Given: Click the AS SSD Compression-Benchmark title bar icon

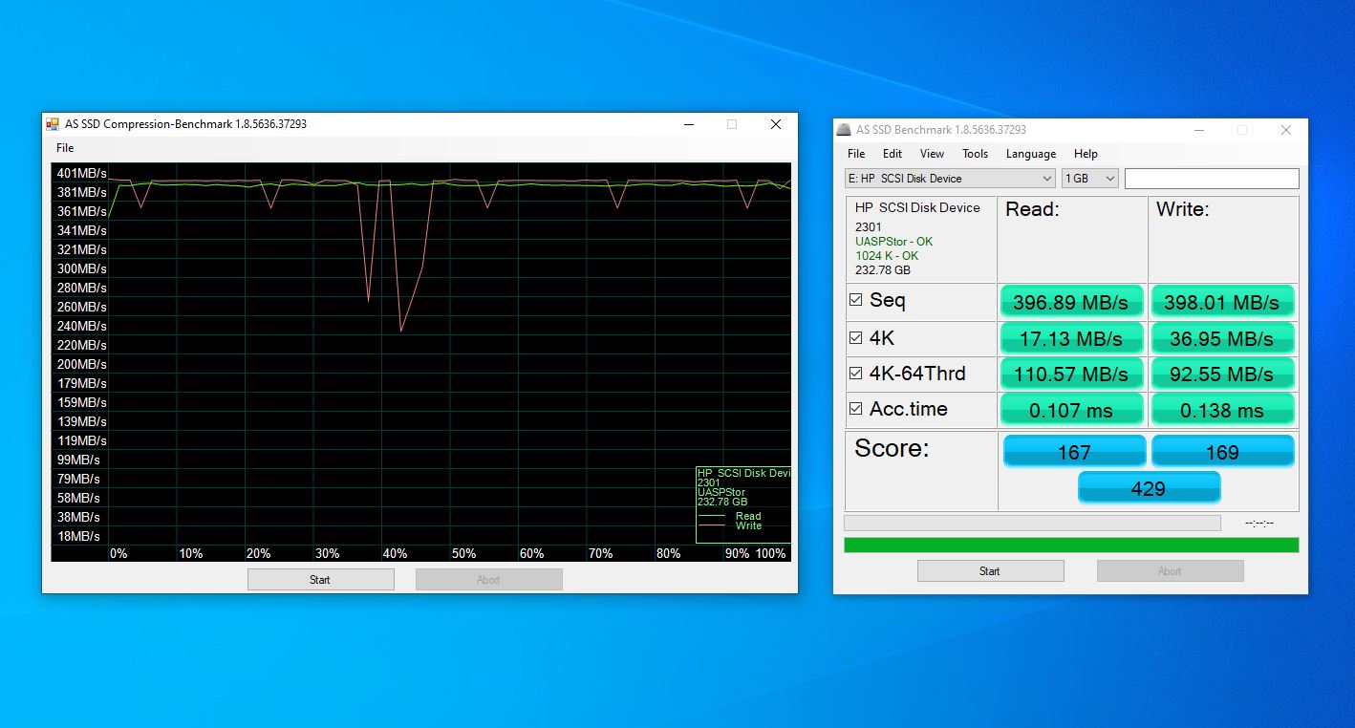Looking at the screenshot, I should point(53,124).
